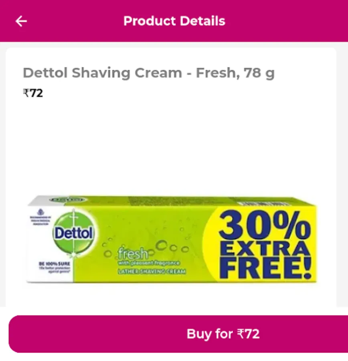Tap the word FREE! on the yellow badge
The width and height of the screenshot is (348, 361).
(265, 268)
